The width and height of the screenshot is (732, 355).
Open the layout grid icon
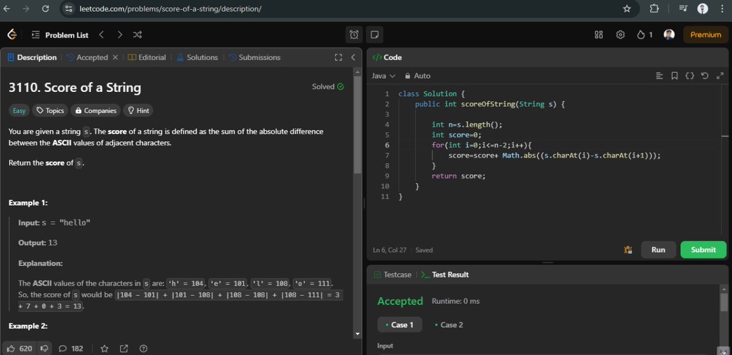598,35
